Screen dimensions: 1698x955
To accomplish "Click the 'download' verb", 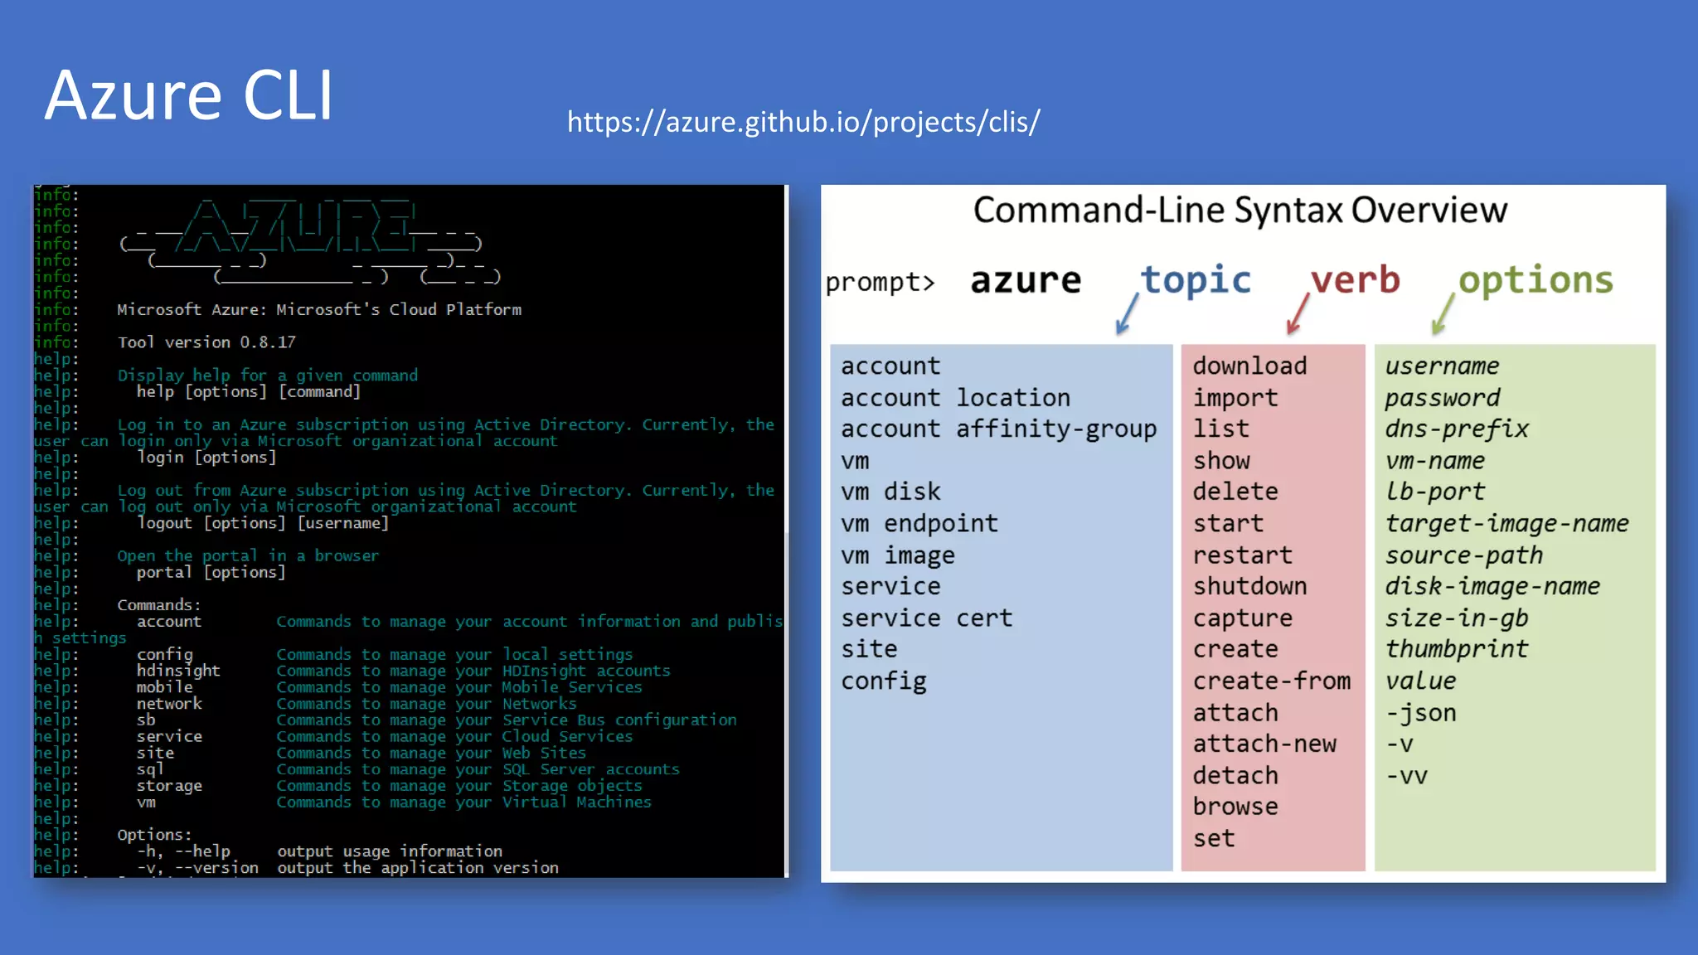I will 1249,366.
